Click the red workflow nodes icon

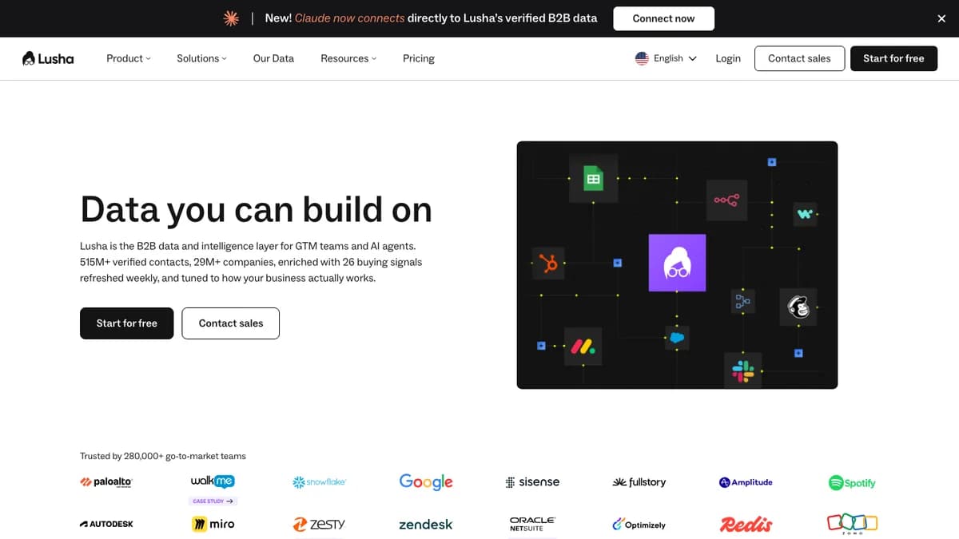point(726,200)
